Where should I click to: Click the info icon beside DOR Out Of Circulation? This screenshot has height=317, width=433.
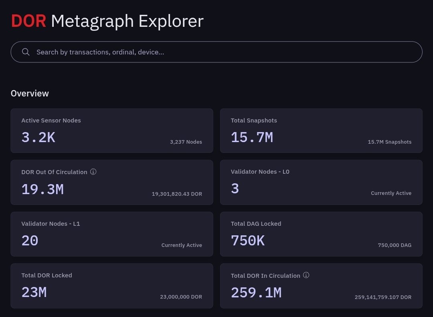tap(93, 172)
